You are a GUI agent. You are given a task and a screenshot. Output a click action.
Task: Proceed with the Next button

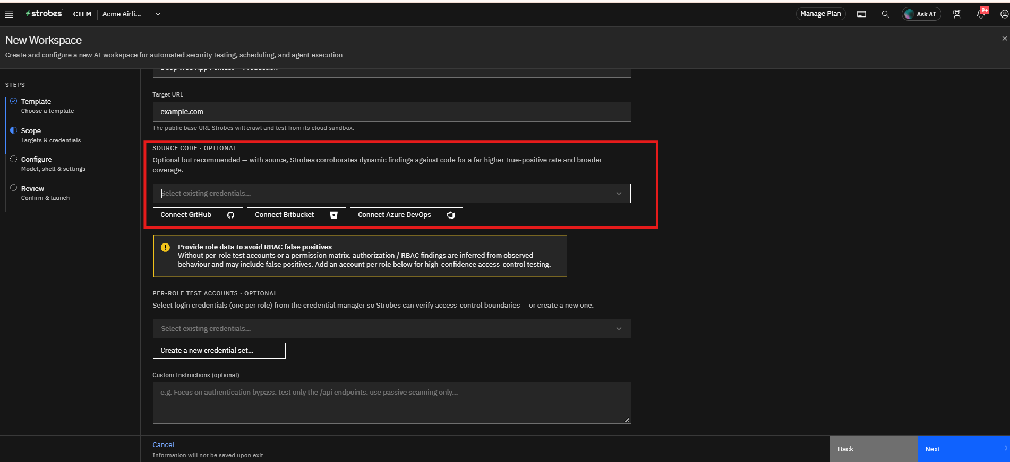[x=963, y=449]
